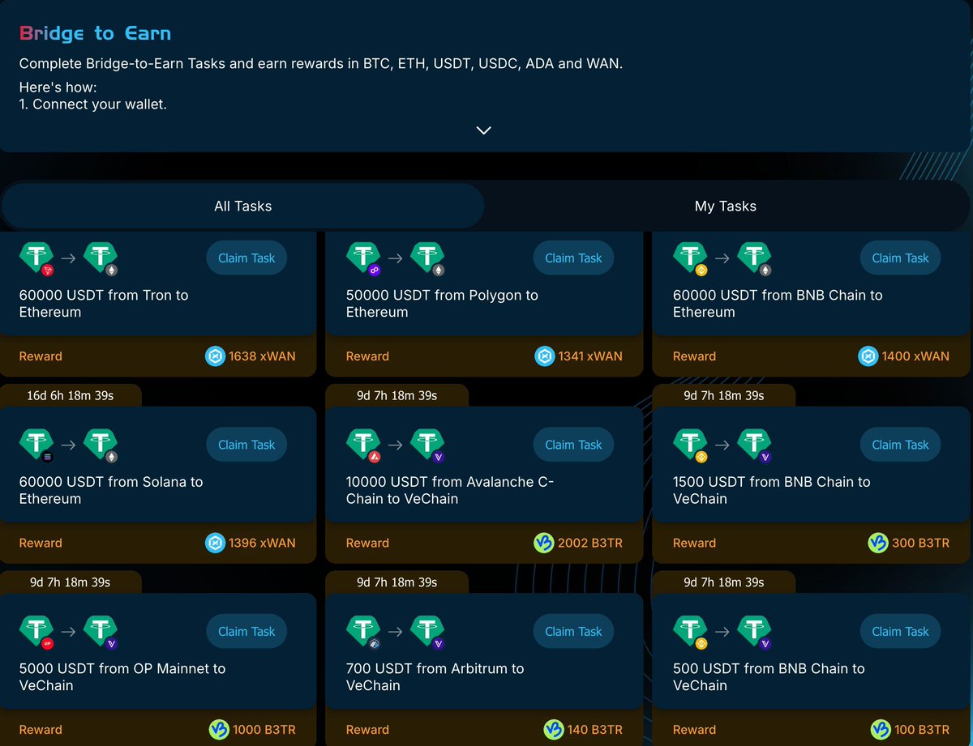Claim the 50000 USDT Polygon to Ethereum task
This screenshot has height=746, width=973.
click(573, 258)
